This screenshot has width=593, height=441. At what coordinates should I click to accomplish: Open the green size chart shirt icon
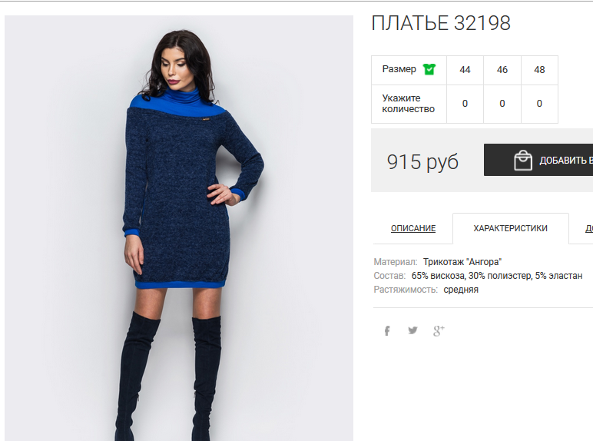point(429,69)
